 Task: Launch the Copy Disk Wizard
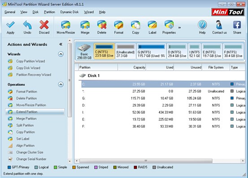pos(28,68)
